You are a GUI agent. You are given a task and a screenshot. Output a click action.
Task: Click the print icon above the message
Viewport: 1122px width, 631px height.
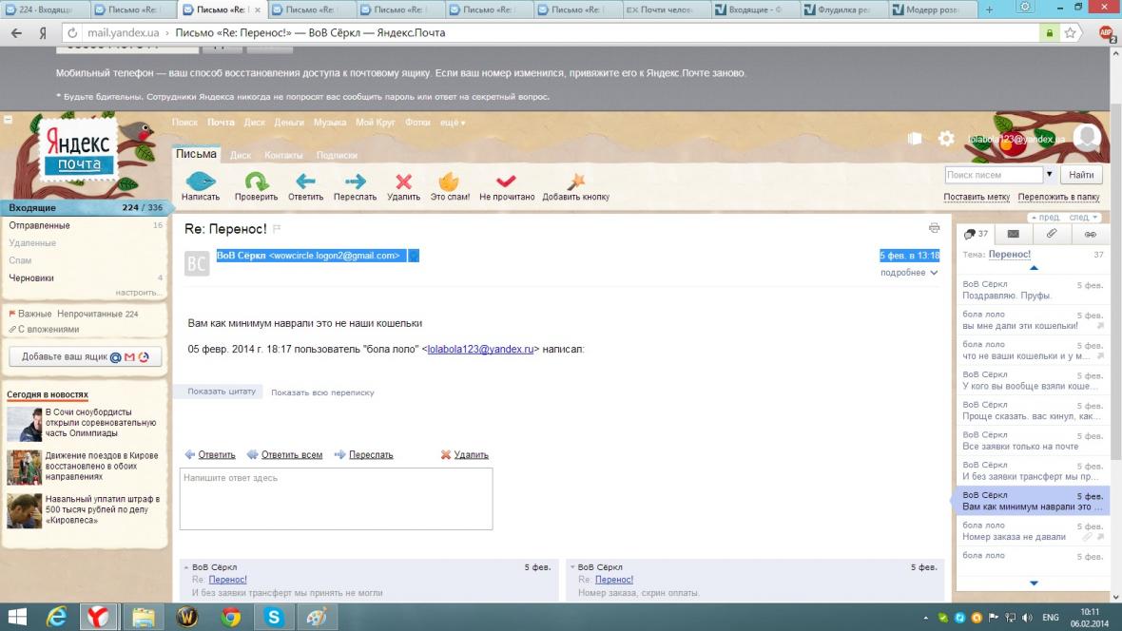coord(934,228)
